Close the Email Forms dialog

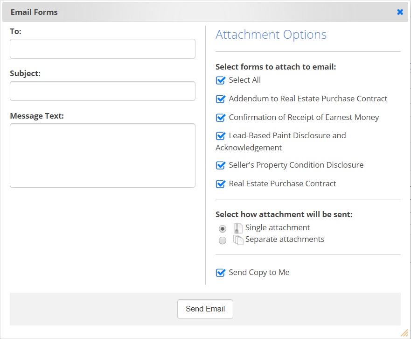[400, 12]
